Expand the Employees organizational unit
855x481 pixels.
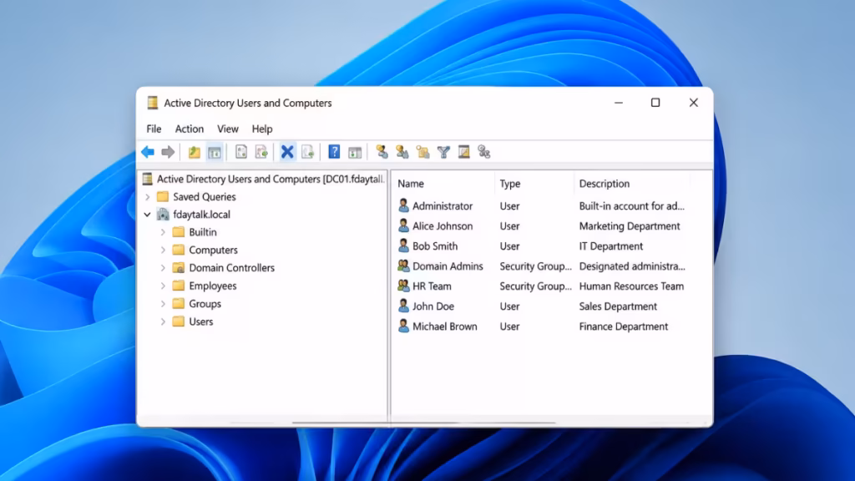coord(163,286)
